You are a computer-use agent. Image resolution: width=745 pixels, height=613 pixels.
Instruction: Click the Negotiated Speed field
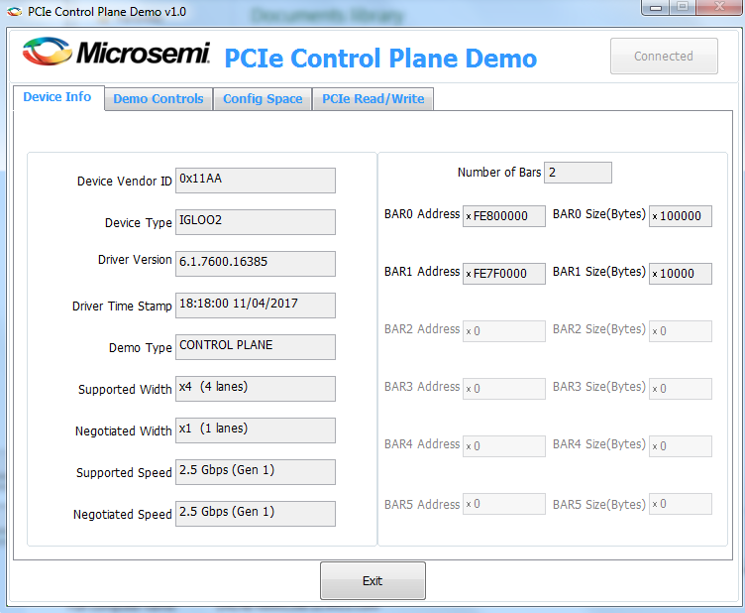(x=256, y=514)
